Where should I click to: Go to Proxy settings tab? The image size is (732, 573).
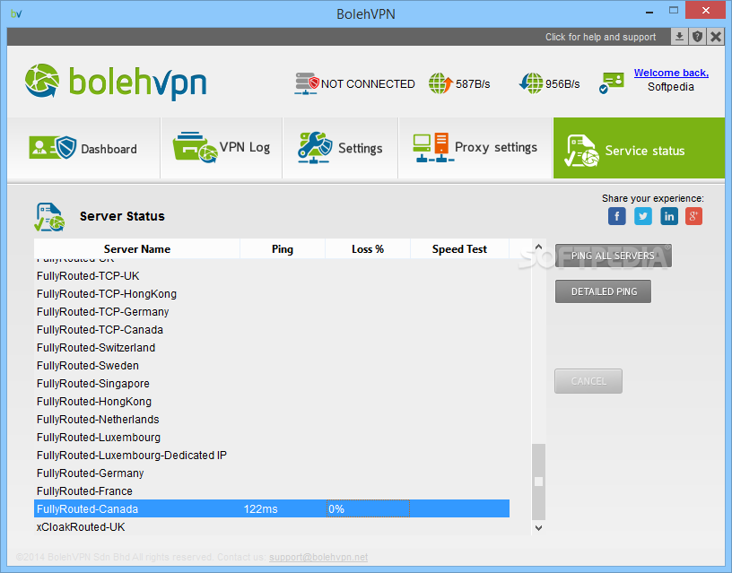(x=475, y=148)
